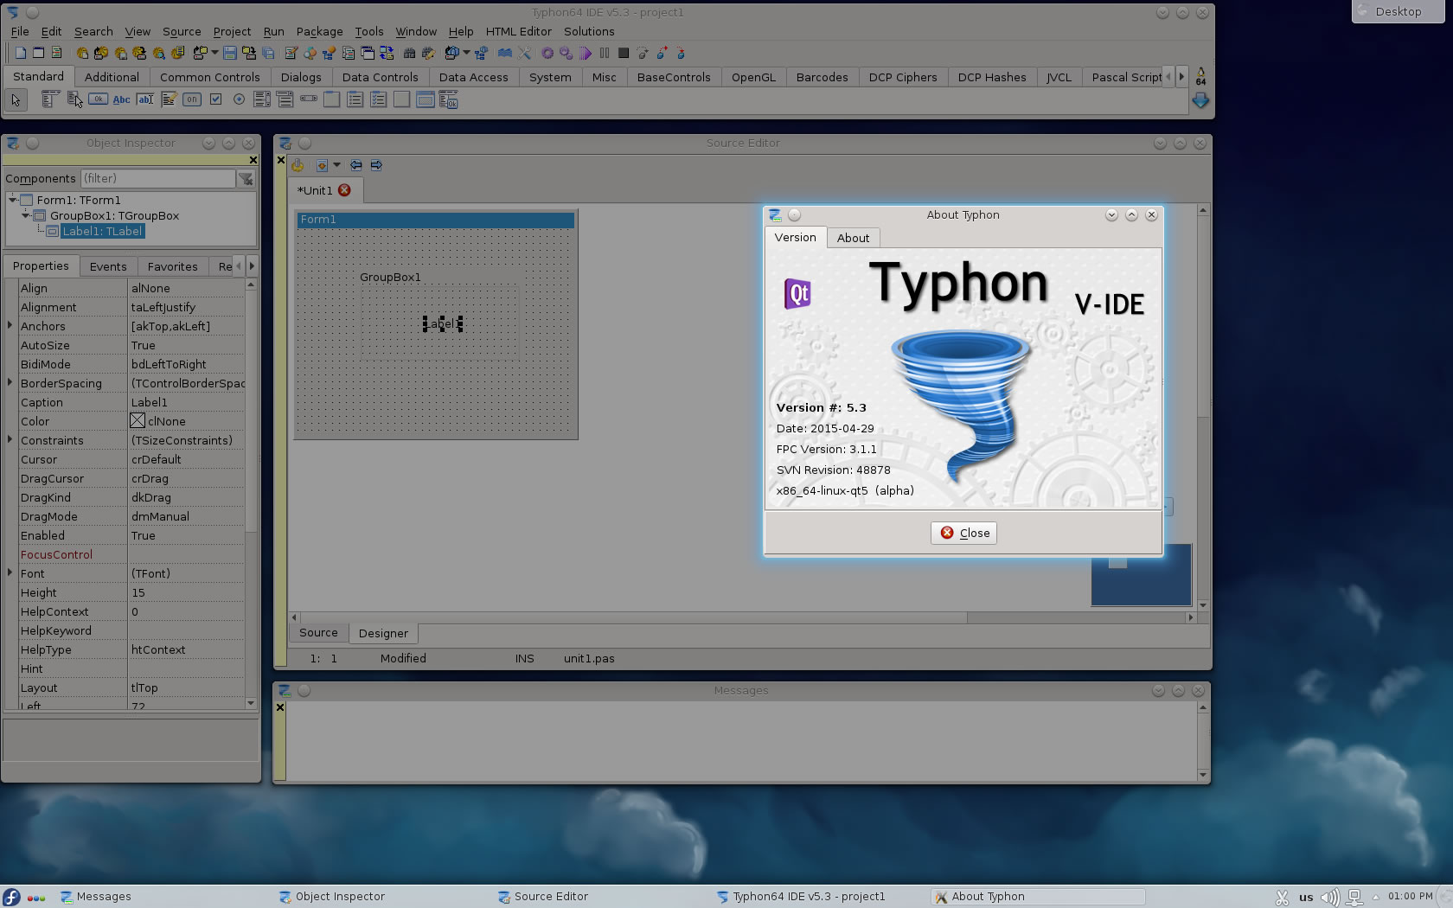Screen dimensions: 1453x908
Task: Pick the TComboBox component icon
Action: coord(285,99)
